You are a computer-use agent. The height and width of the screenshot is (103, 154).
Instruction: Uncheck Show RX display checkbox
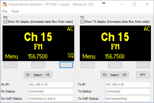pos(5,22)
